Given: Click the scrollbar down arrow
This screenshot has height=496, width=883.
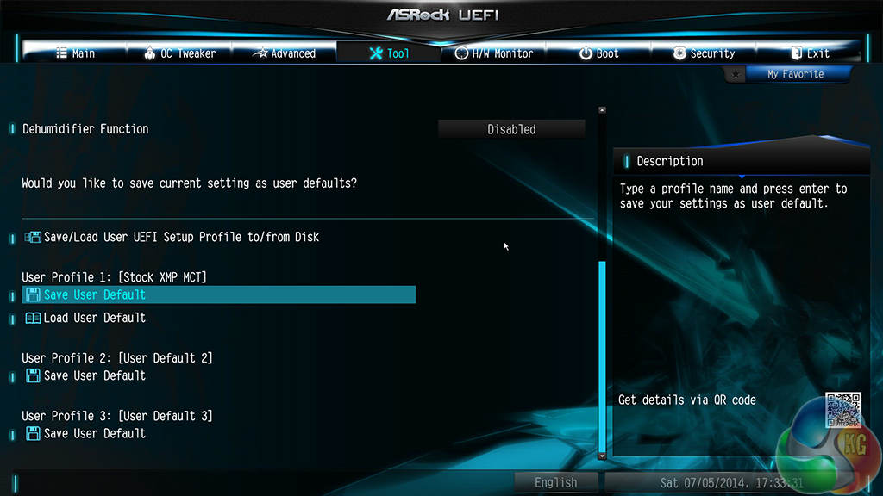Looking at the screenshot, I should [x=602, y=456].
